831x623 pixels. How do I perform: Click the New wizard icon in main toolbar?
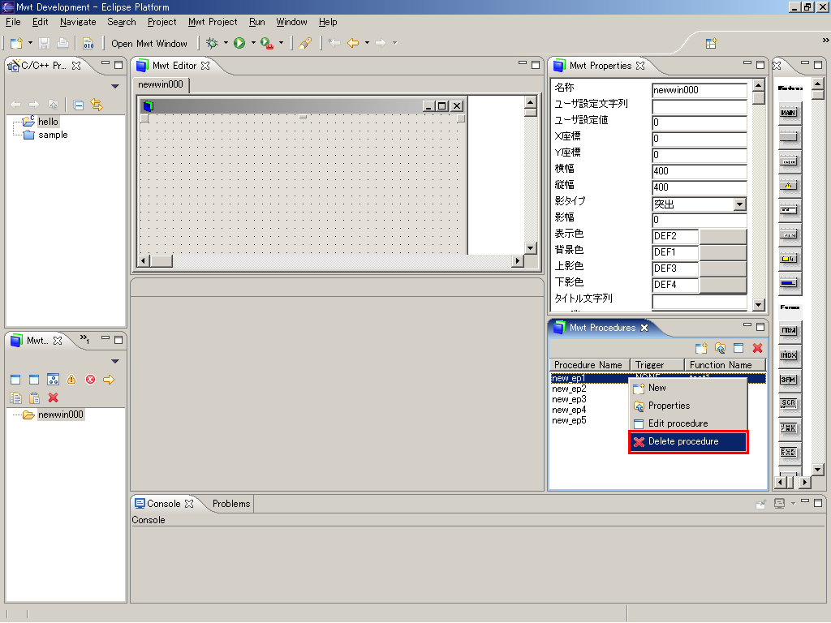pos(16,43)
